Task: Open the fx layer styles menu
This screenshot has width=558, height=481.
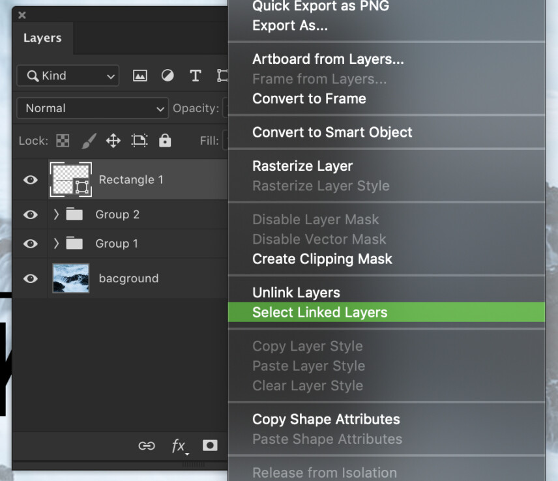Action: click(x=178, y=446)
